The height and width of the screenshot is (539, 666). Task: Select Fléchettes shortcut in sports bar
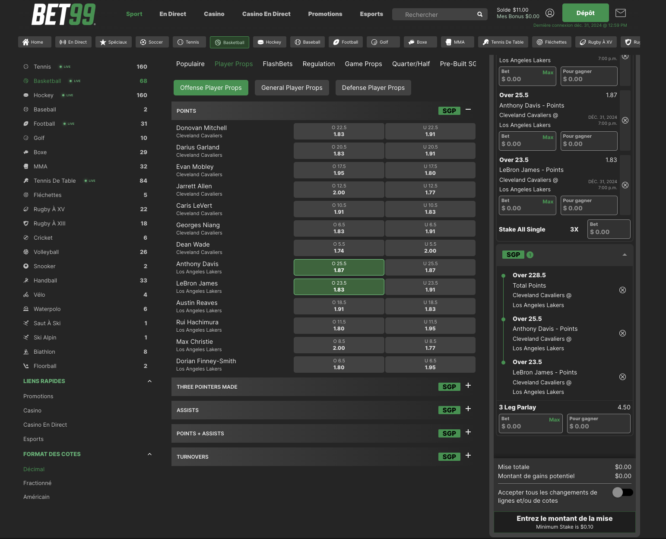[x=552, y=42]
